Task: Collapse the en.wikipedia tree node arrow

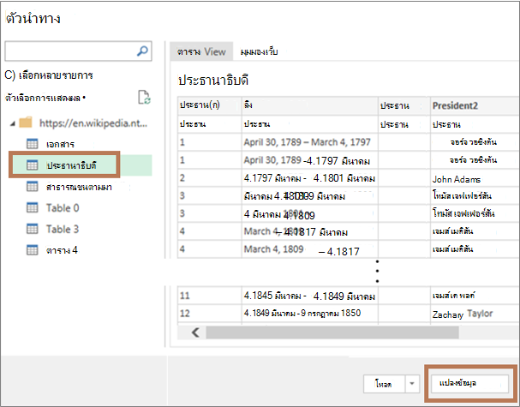Action: pos(13,123)
